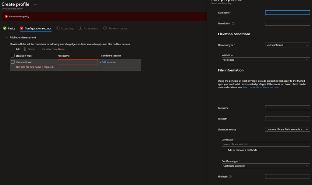Go to the Scope tags step

point(67,28)
